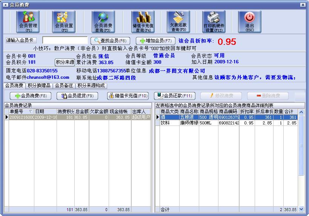Click the 折扣率 column header
This screenshot has width=309, height=216.
coord(247,112)
